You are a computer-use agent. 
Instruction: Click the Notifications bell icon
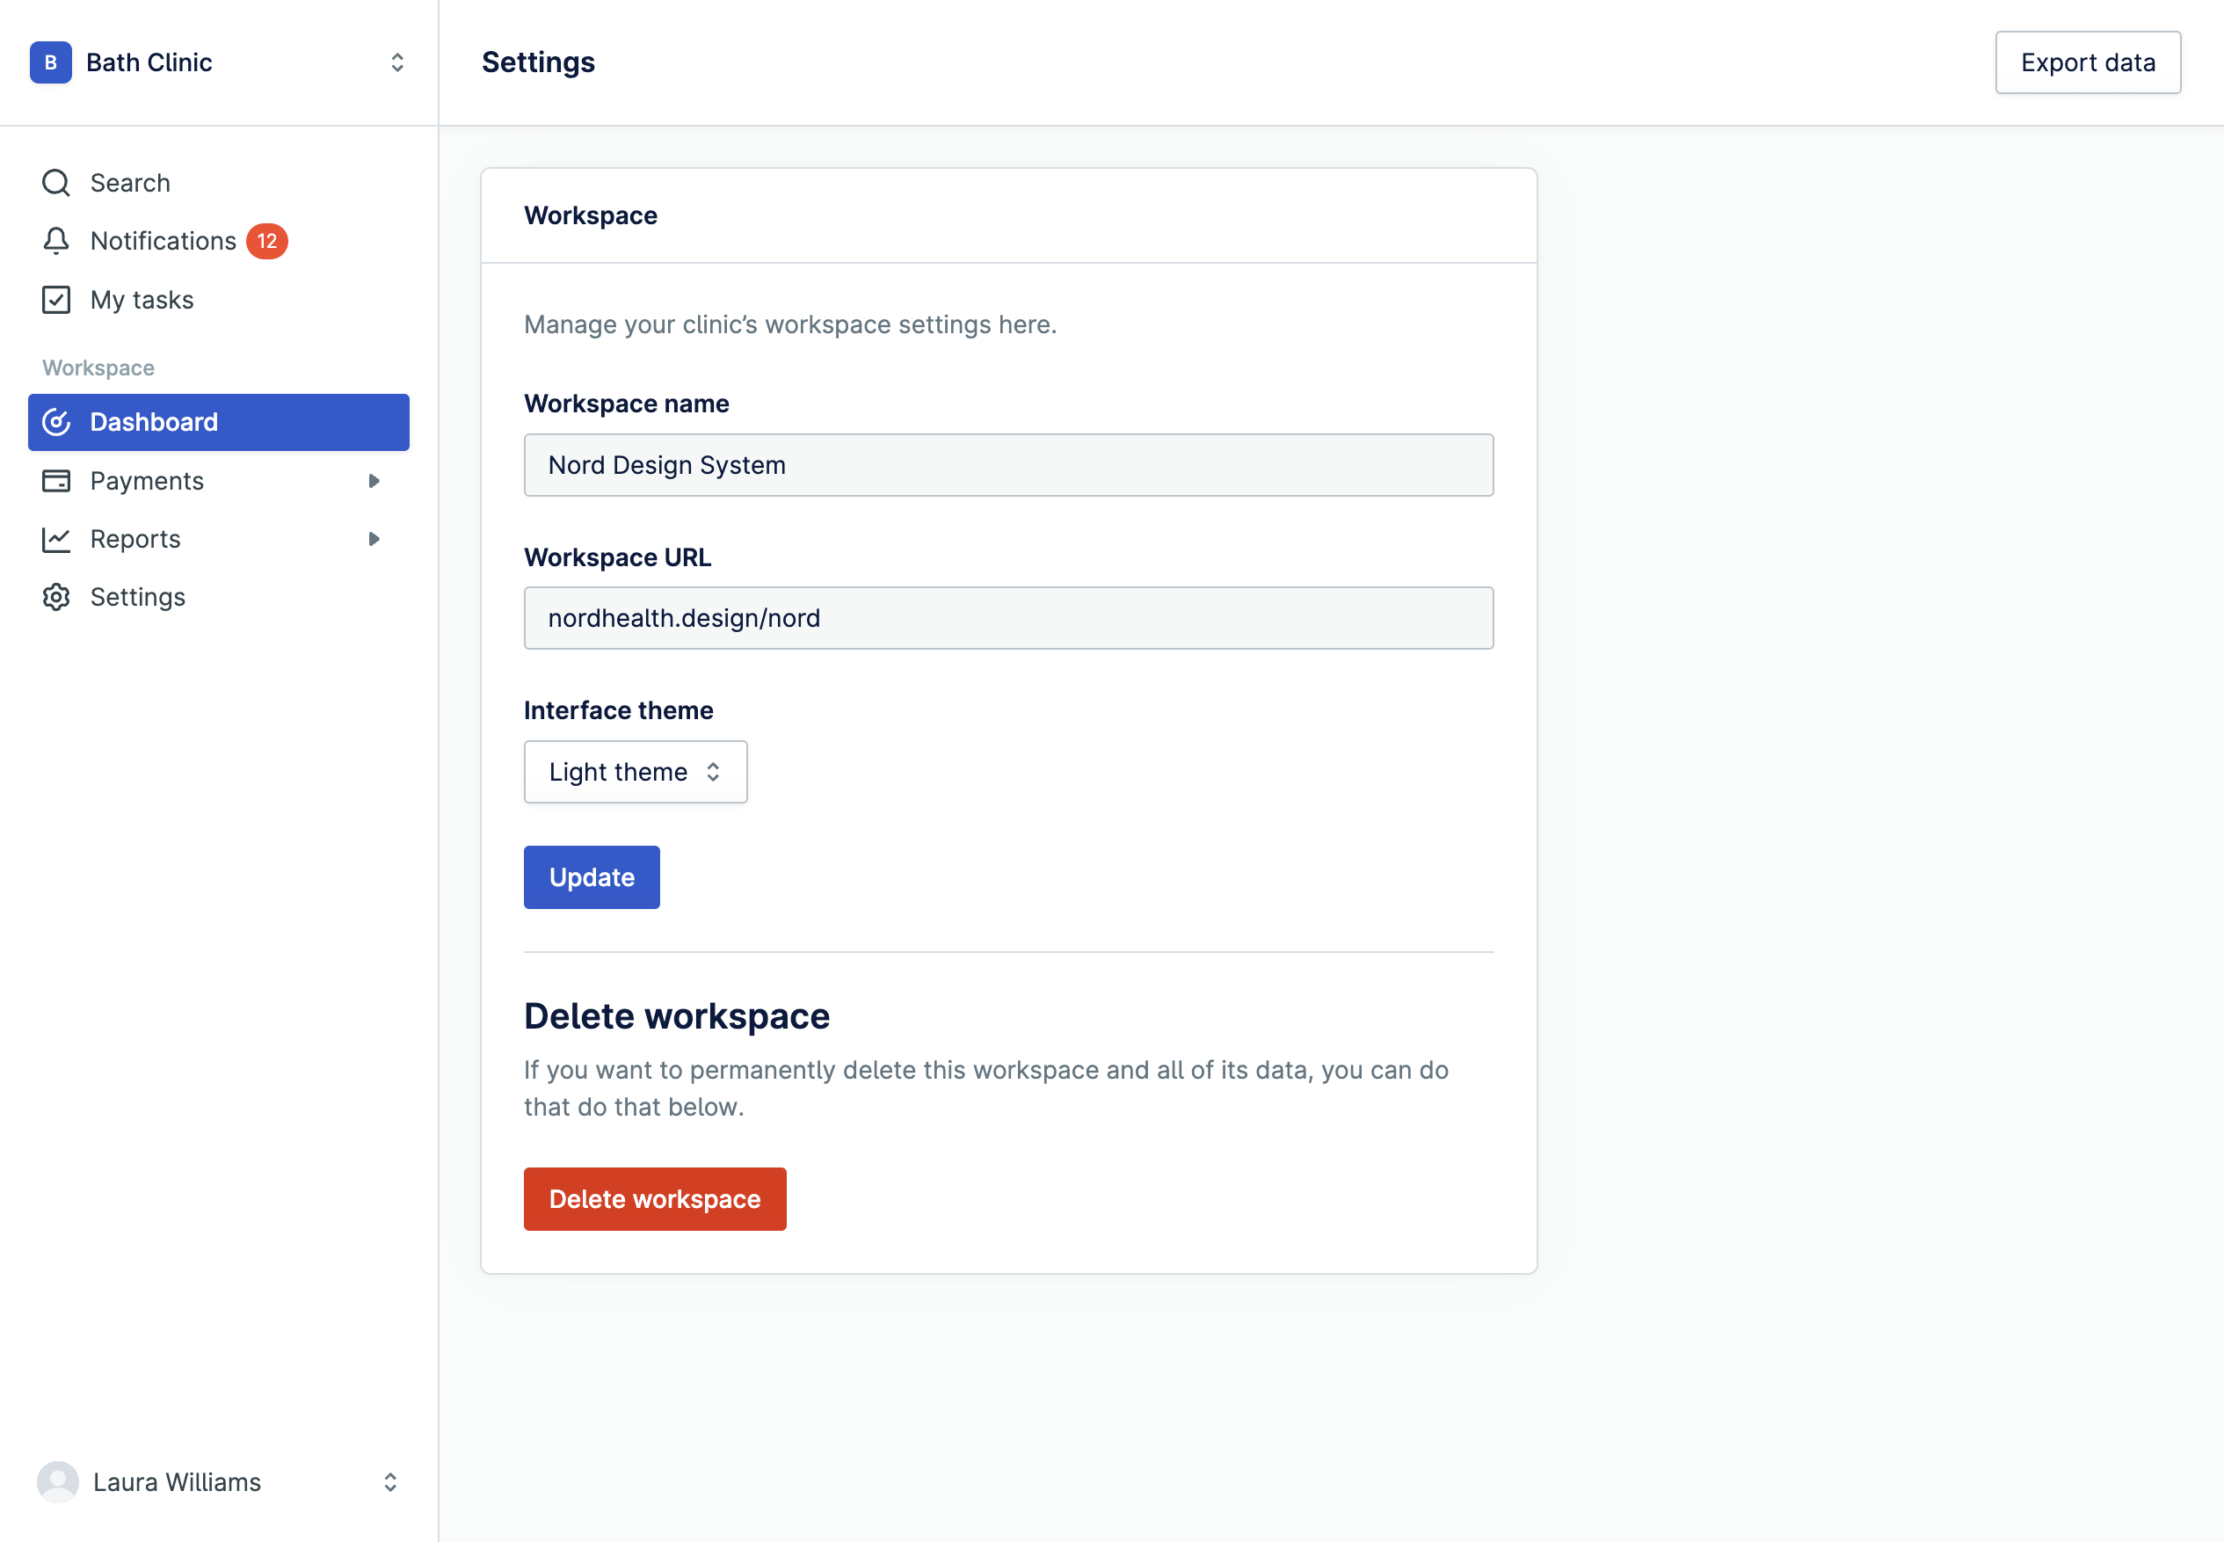pos(56,241)
